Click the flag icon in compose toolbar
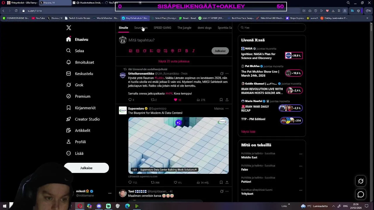374x210 pixels. pos(179,51)
